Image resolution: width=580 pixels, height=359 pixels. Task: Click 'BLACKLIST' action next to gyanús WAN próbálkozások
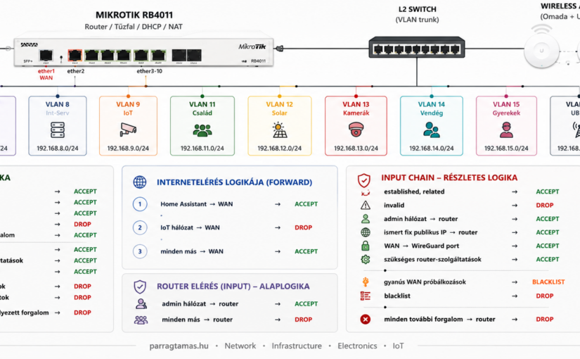click(x=548, y=282)
